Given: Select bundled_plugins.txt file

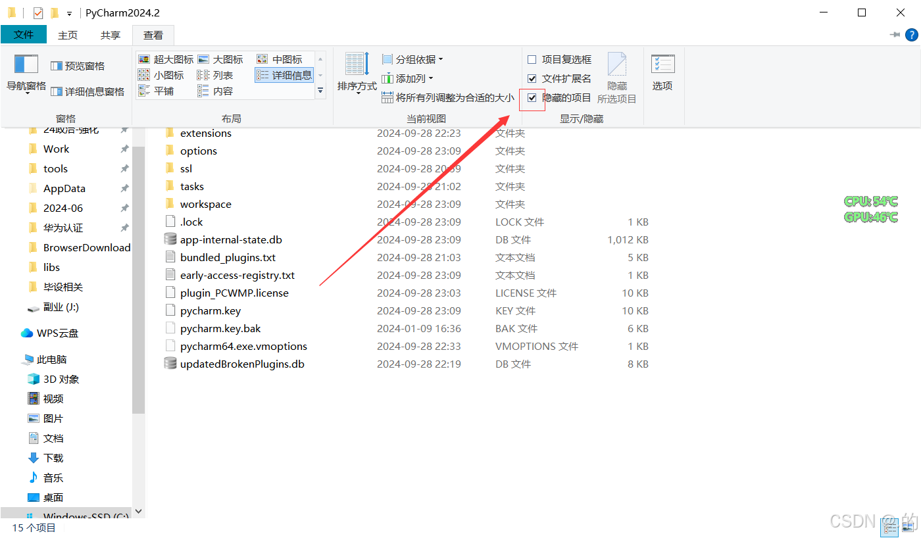Looking at the screenshot, I should 228,257.
